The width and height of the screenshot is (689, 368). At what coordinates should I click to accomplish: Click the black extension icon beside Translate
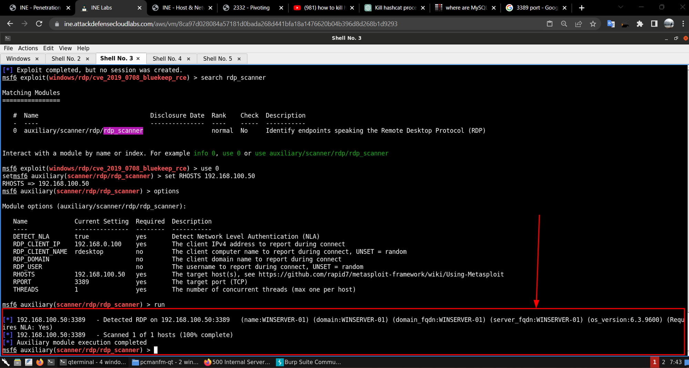(x=625, y=24)
